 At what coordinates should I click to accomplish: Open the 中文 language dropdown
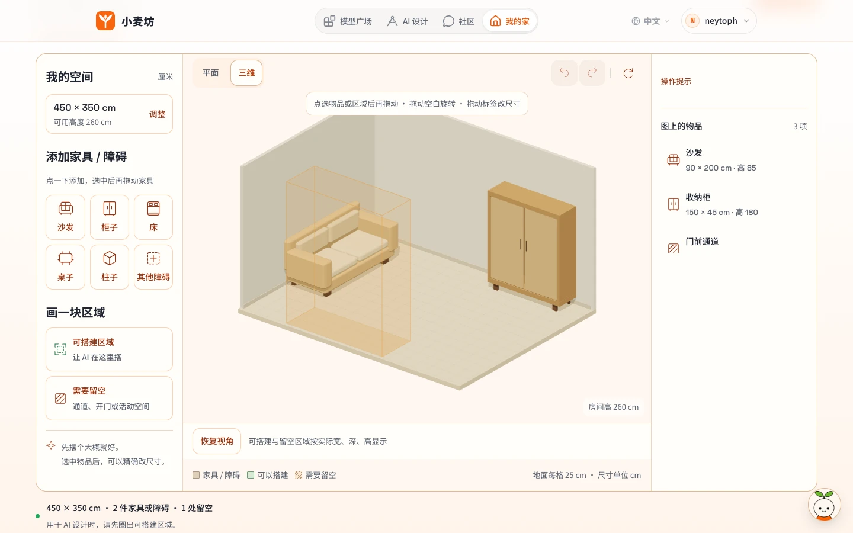[x=650, y=21]
